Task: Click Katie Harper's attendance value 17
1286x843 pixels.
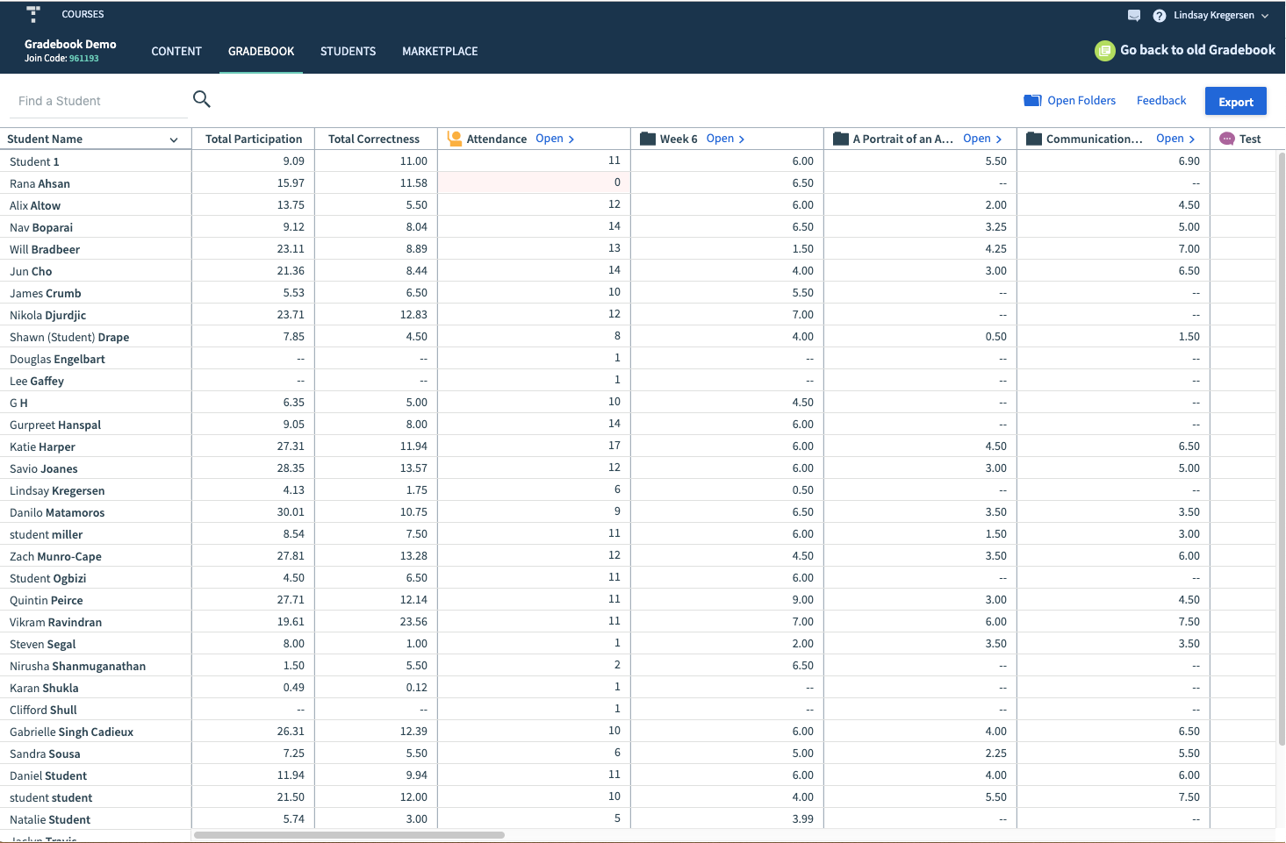Action: [x=614, y=446]
